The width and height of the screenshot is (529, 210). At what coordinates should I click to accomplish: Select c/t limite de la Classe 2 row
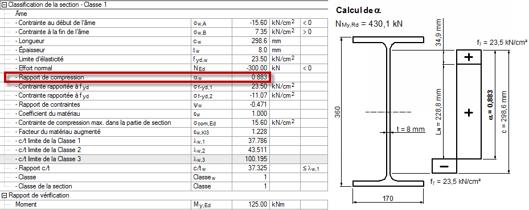[163, 150]
